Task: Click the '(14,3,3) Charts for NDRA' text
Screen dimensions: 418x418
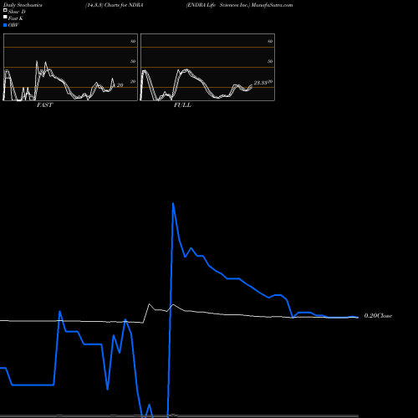Action: click(x=115, y=5)
